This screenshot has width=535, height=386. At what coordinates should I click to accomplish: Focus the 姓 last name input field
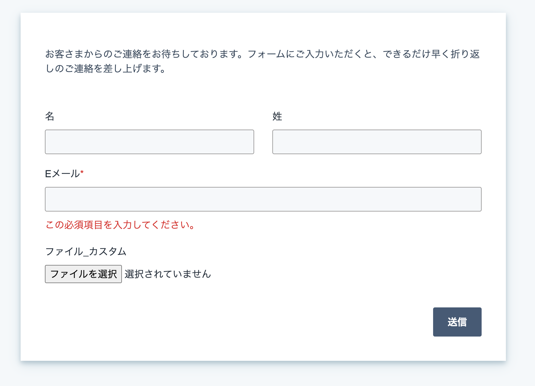pyautogui.click(x=377, y=142)
